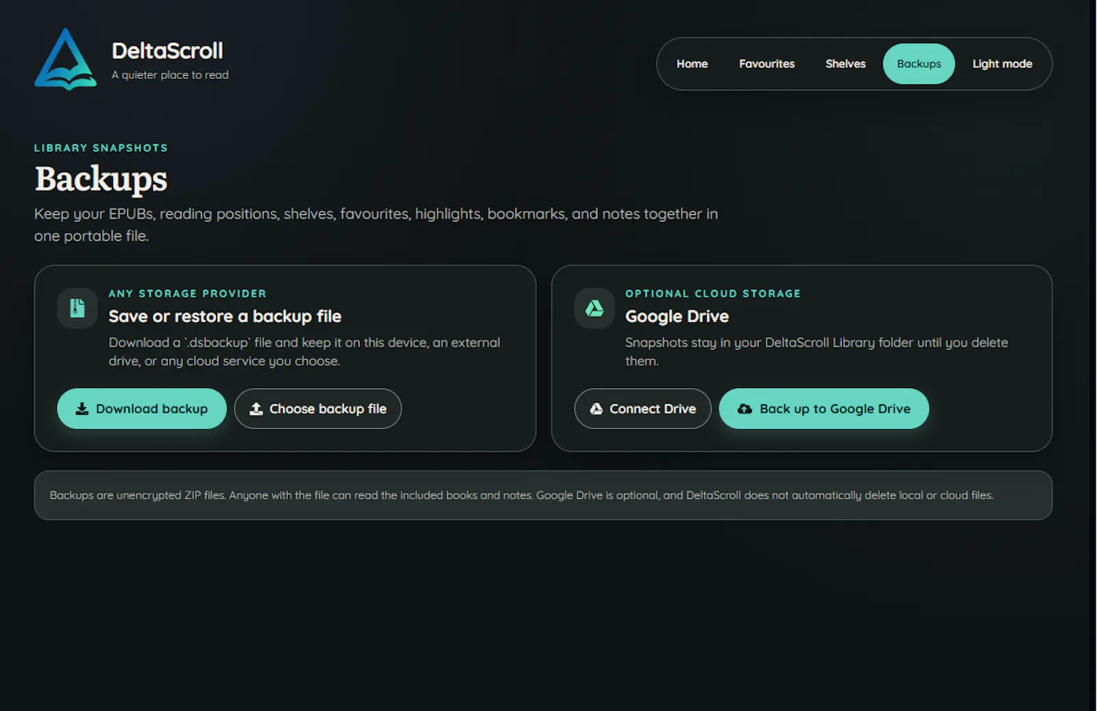Click the download arrow icon on Download backup

click(82, 409)
